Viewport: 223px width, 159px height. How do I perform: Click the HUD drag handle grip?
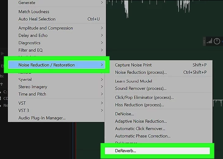204,41
